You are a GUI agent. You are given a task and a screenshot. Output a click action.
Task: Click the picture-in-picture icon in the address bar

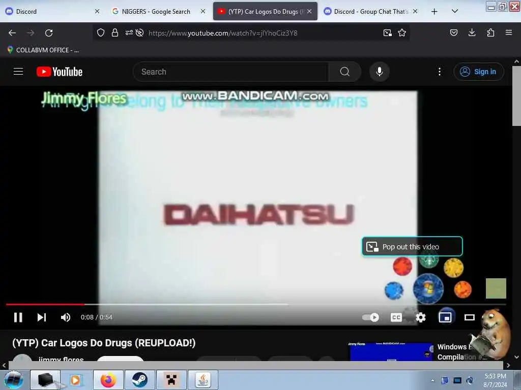[x=387, y=32]
